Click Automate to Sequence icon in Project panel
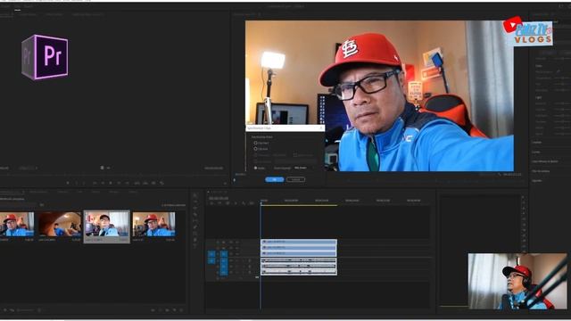This screenshot has width=571, height=321. (x=153, y=310)
